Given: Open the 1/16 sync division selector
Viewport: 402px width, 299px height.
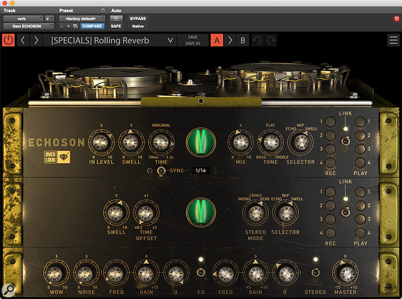Looking at the screenshot, I should click(201, 170).
